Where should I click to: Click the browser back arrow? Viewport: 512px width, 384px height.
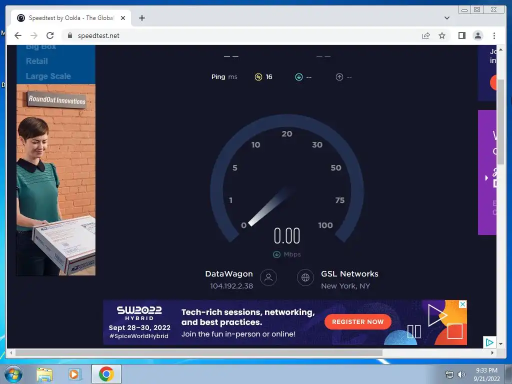click(18, 35)
